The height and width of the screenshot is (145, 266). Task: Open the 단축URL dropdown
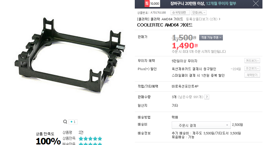click(x=199, y=12)
